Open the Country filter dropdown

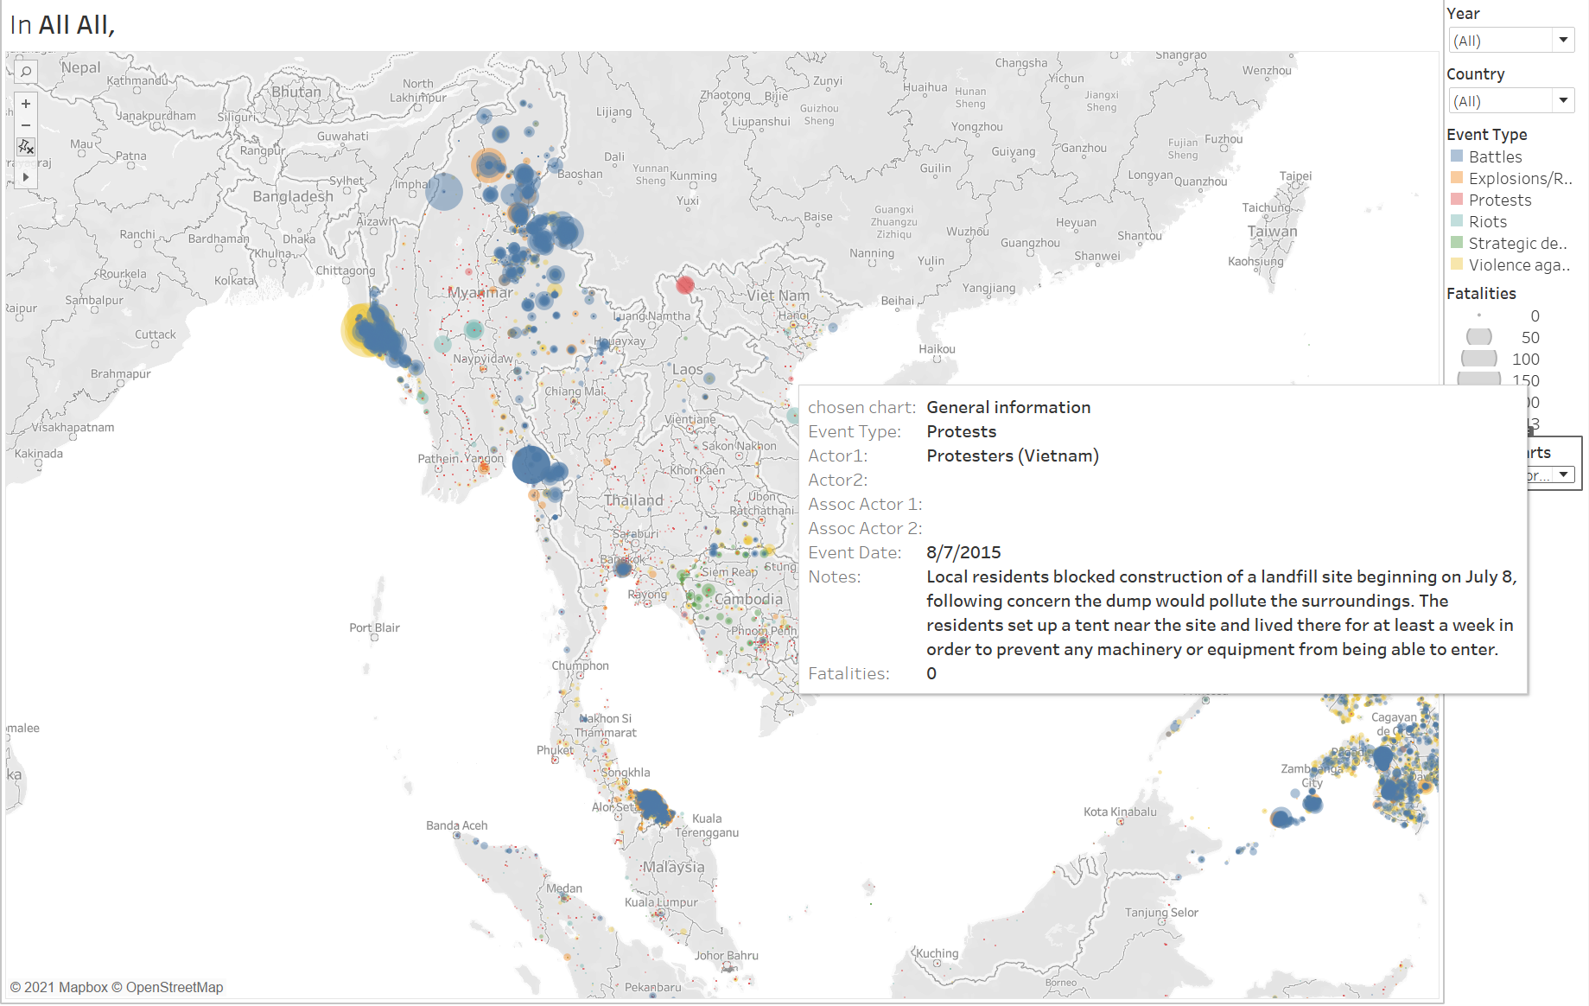coord(1562,101)
